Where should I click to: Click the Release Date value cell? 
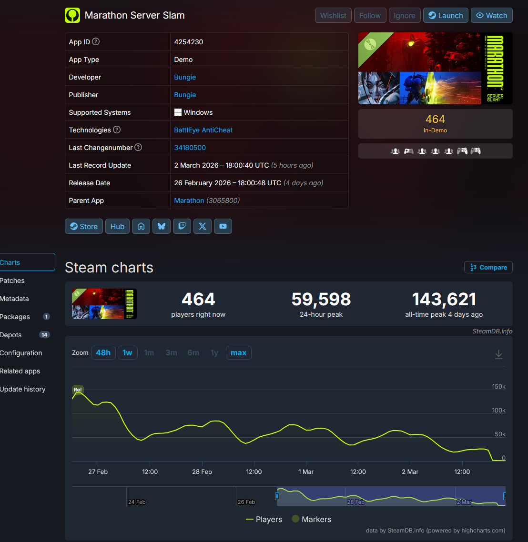[259, 183]
